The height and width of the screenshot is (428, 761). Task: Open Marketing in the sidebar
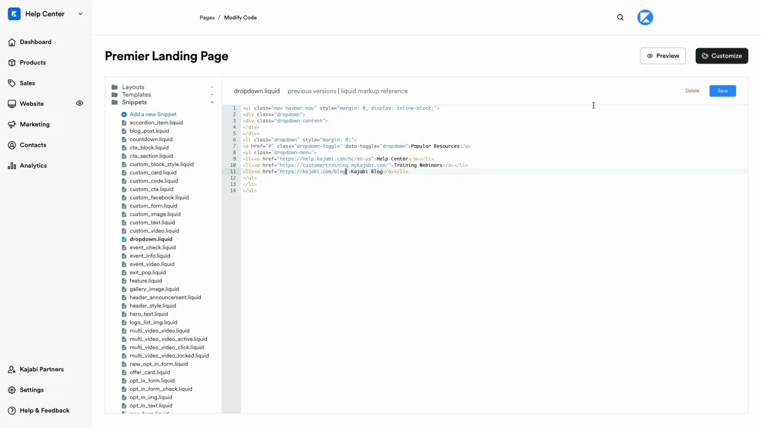pyautogui.click(x=34, y=124)
